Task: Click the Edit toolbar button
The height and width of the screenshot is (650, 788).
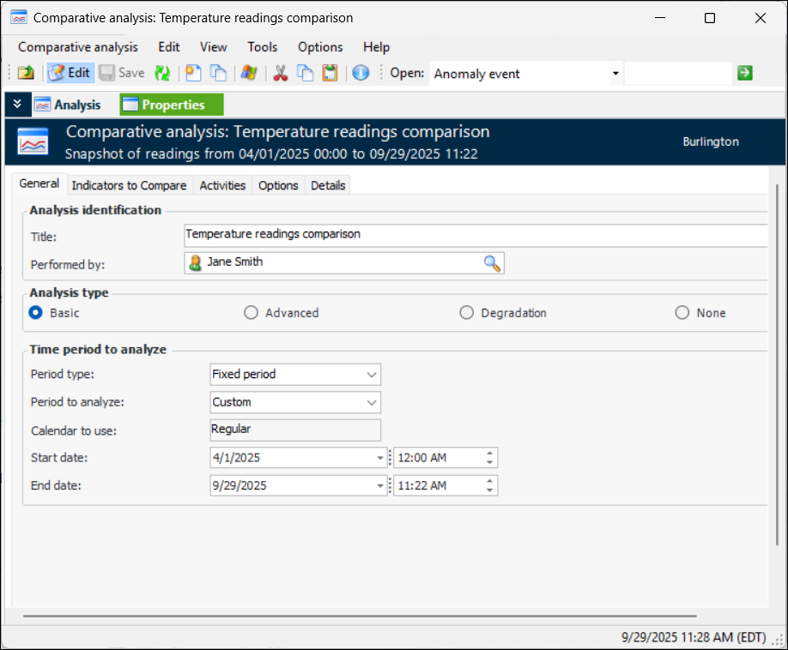Action: click(x=70, y=74)
